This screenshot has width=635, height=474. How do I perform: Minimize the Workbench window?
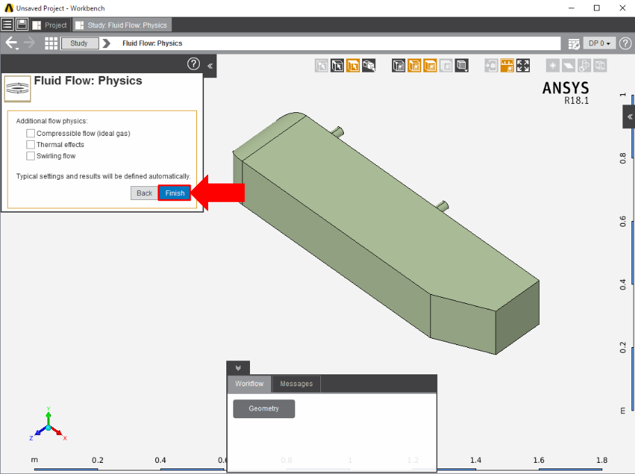click(x=572, y=8)
